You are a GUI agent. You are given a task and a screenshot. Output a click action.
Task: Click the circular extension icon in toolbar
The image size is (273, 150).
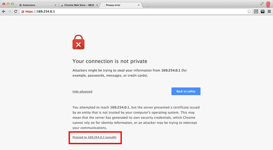256,12
